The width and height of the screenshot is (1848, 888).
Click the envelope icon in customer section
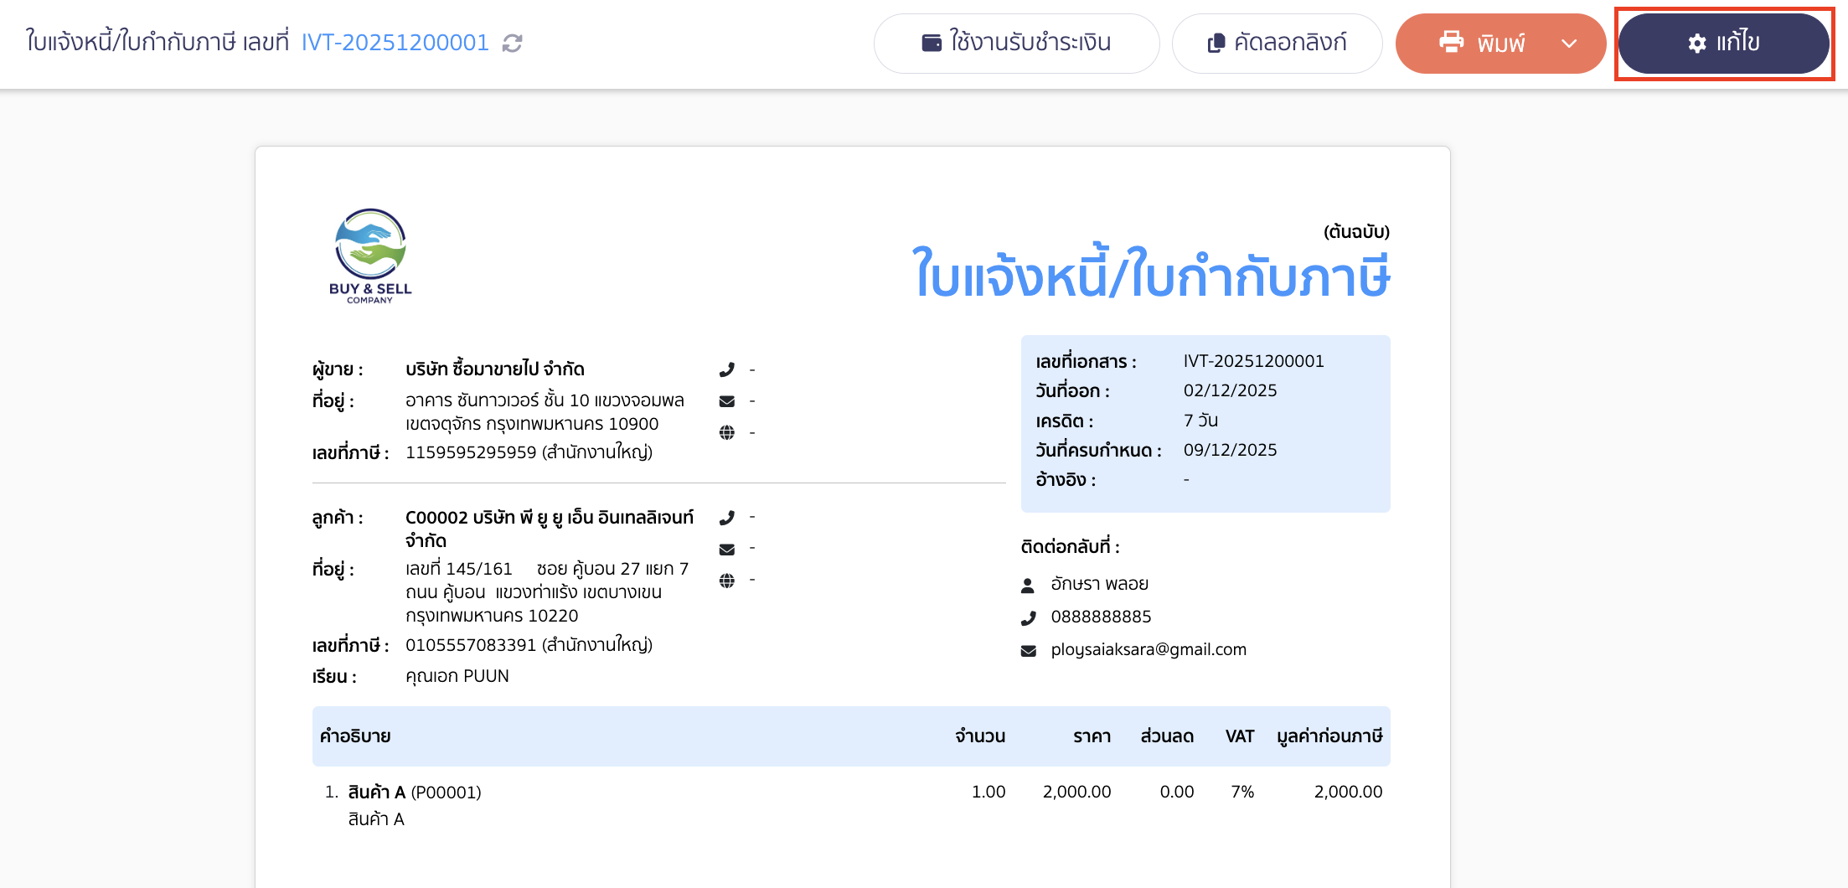[x=727, y=548]
